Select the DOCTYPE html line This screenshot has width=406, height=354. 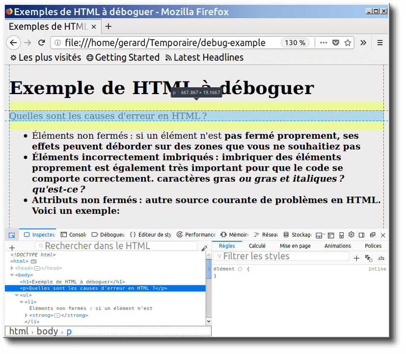click(x=33, y=254)
